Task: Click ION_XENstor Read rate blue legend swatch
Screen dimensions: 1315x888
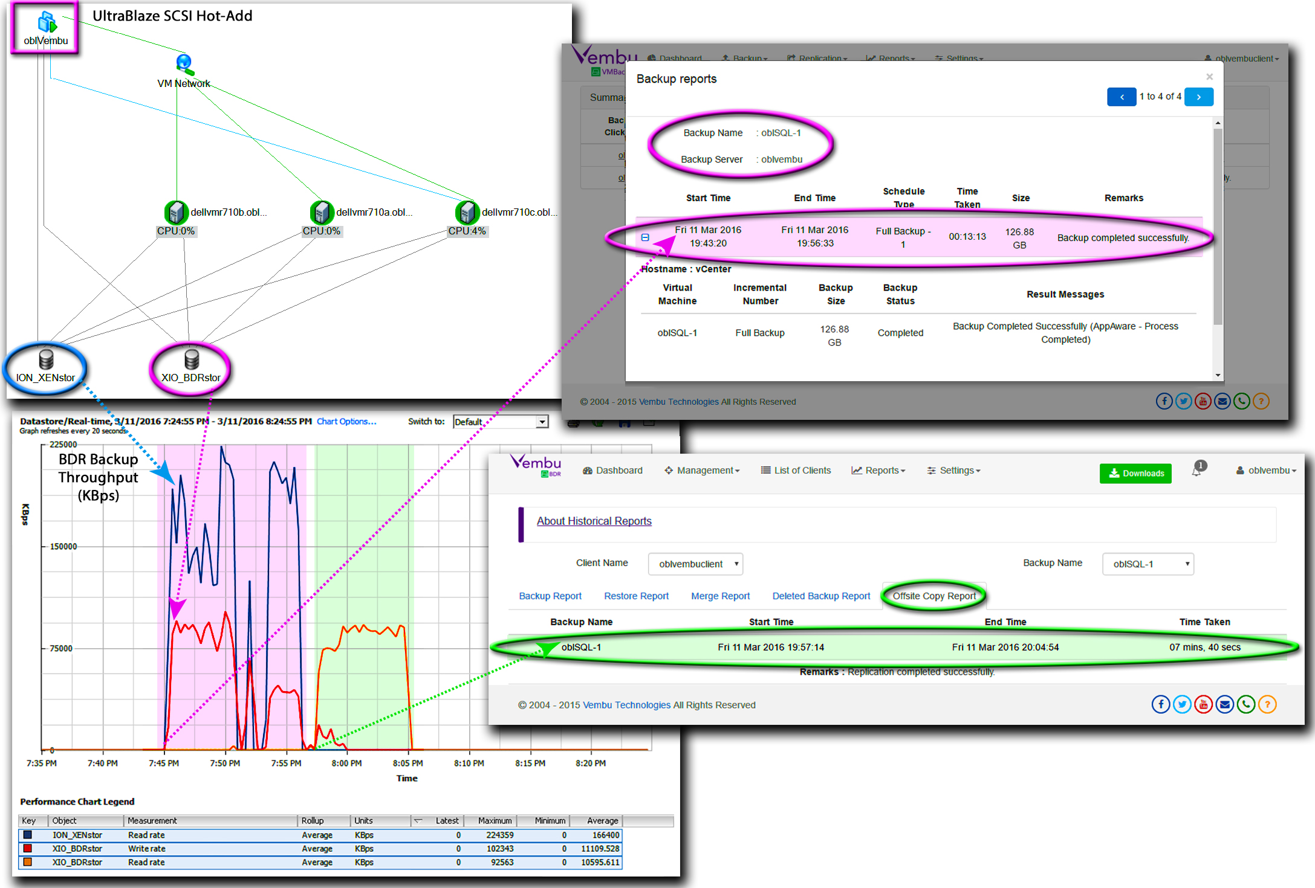Action: 28,835
